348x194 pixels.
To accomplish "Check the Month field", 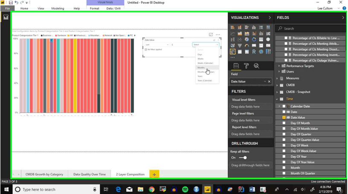I will [284, 168].
